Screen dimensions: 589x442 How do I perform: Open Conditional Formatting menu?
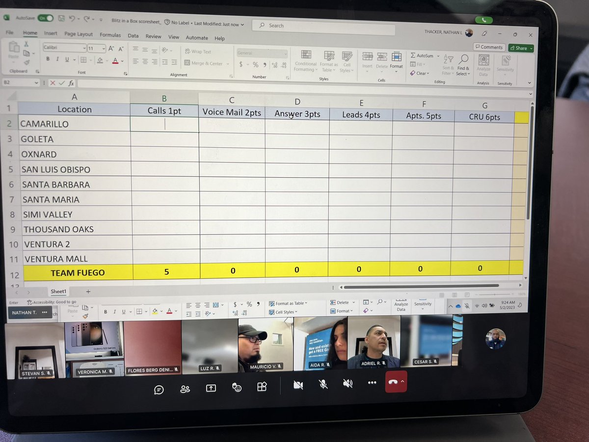coord(306,61)
